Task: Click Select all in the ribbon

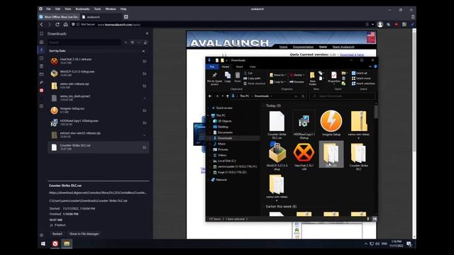Action: click(x=360, y=73)
